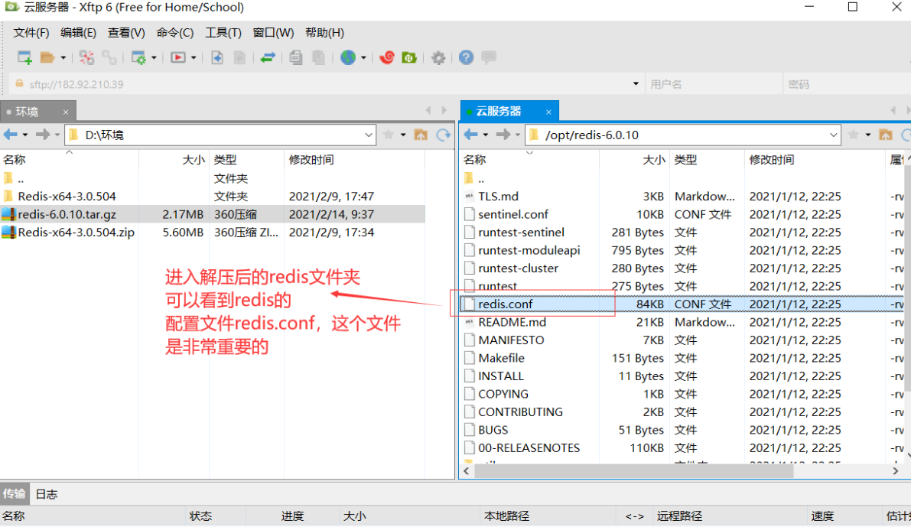Sort local files by 修改时间 column
Viewport: 911px width, 527px height.
354,160
